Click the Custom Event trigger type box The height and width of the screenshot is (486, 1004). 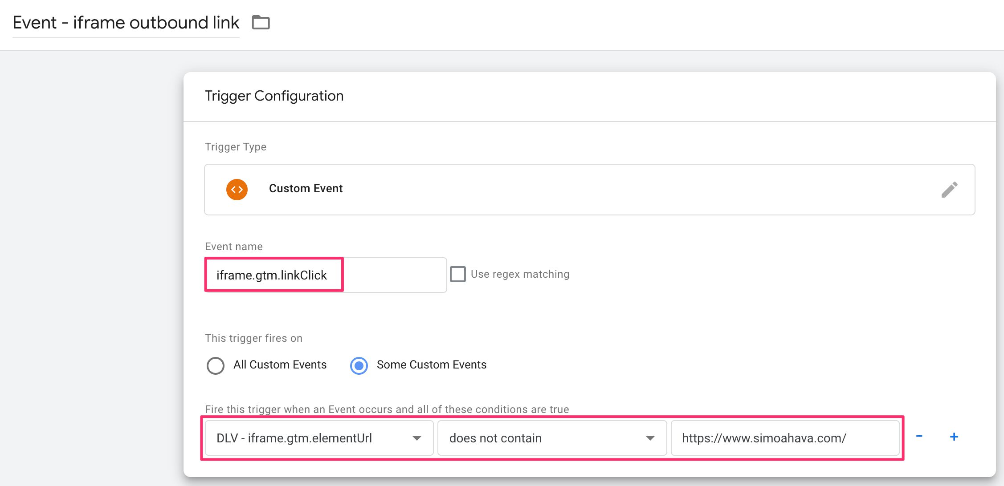coord(590,190)
